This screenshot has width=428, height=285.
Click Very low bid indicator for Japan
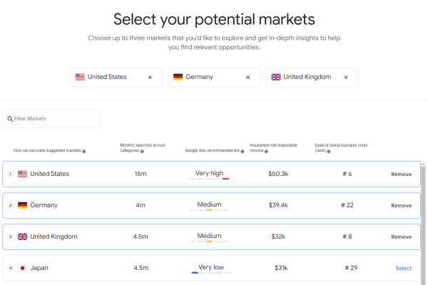[211, 269]
